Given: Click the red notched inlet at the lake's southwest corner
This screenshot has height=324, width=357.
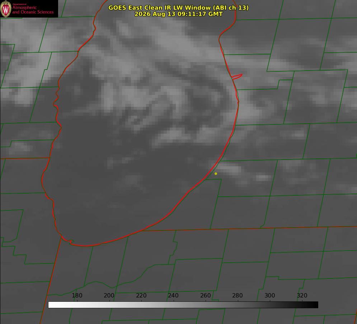Looking at the screenshot, I should (x=67, y=240).
